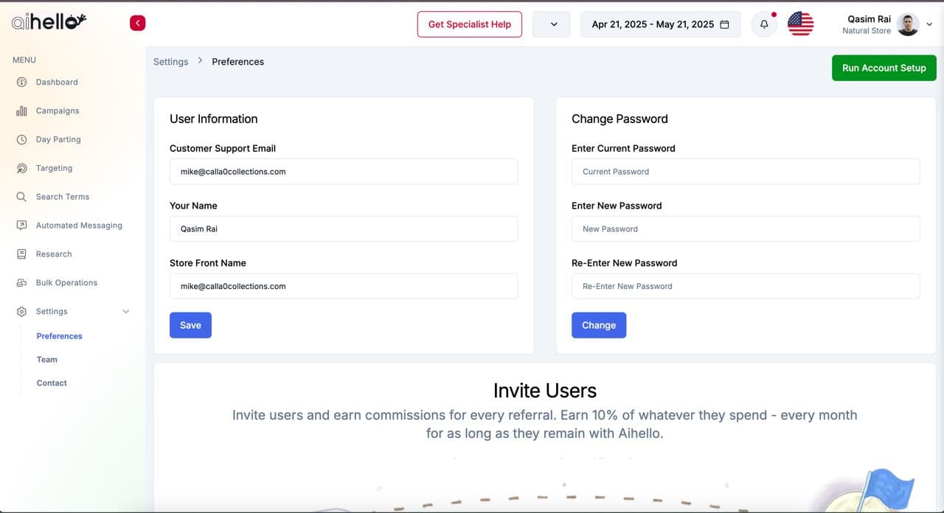944x513 pixels.
Task: Expand the Qasim Rai profile dropdown
Action: pyautogui.click(x=929, y=24)
